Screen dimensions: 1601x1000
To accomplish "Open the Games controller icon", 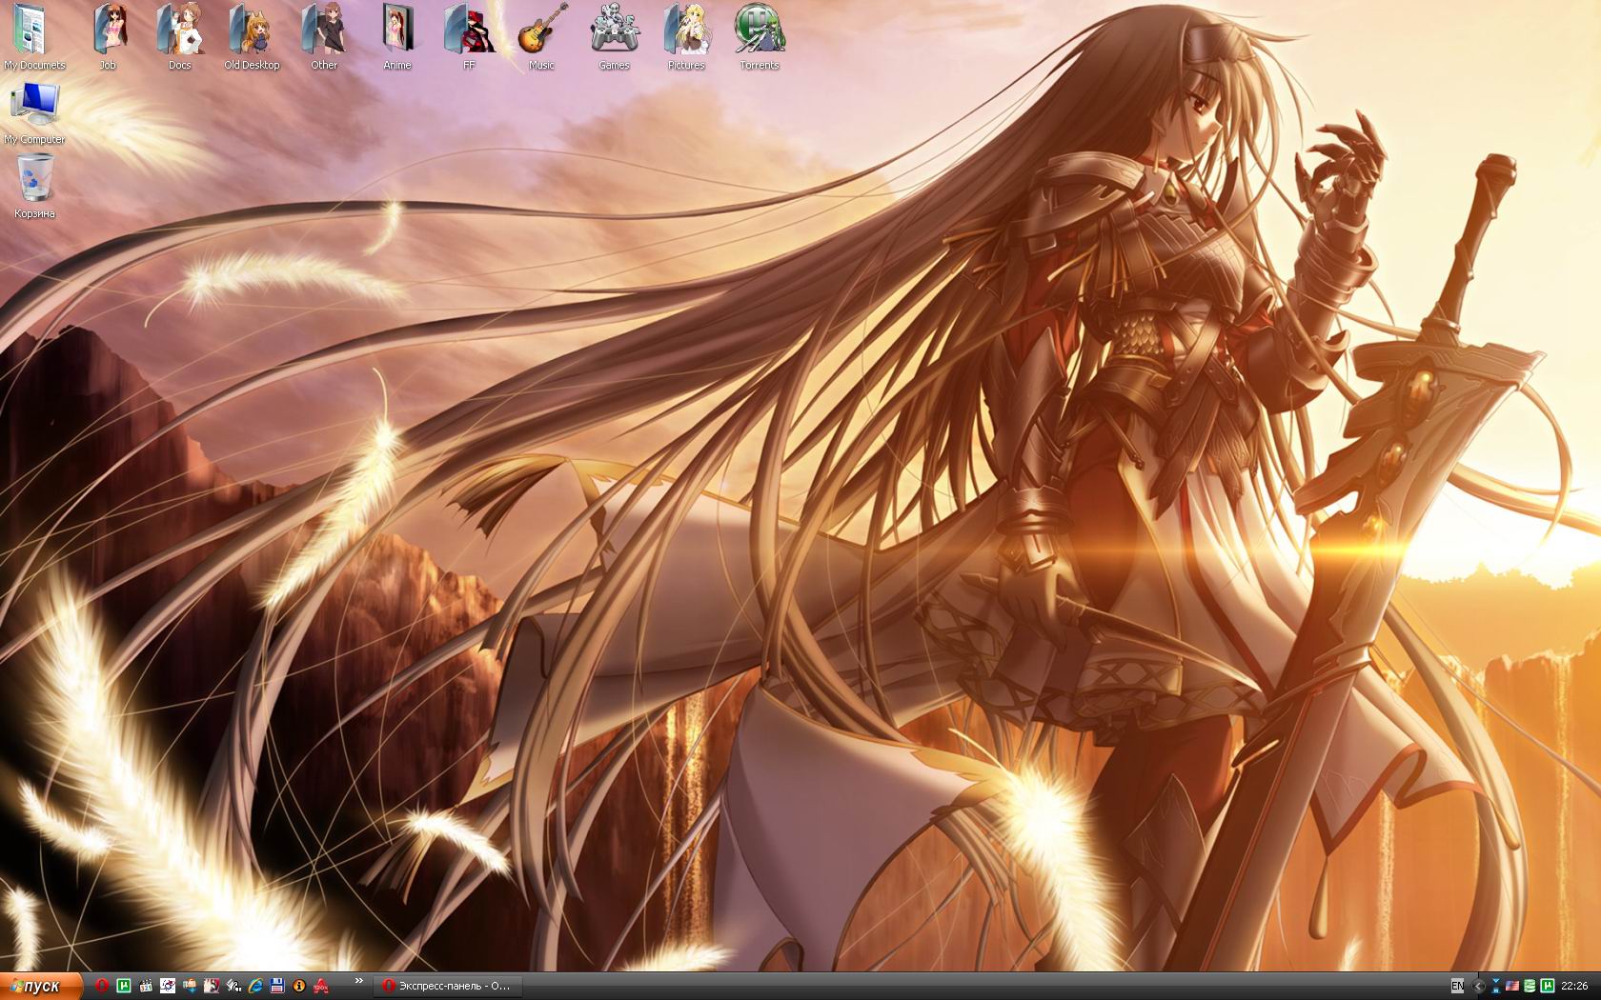I will click(614, 36).
